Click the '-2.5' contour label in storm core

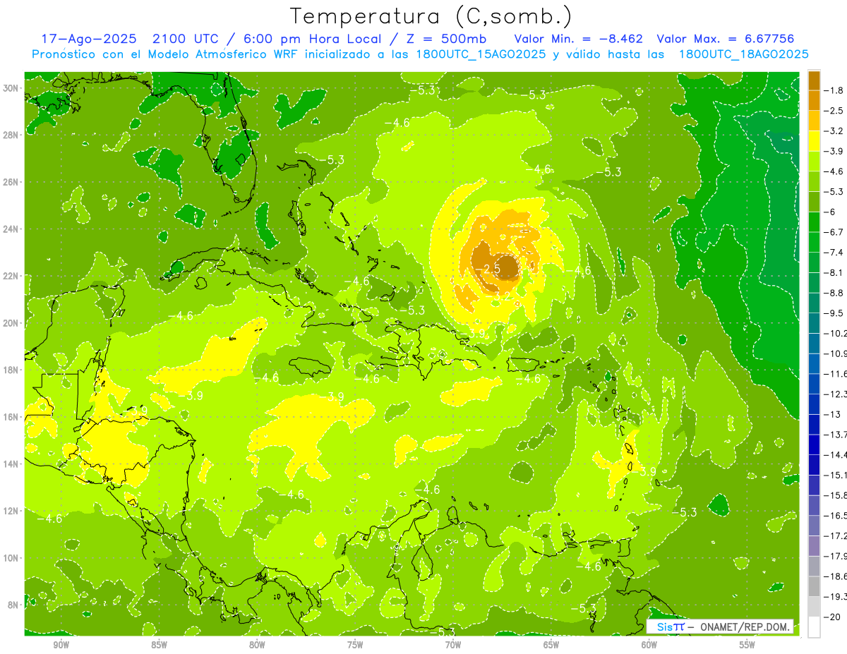(x=488, y=269)
